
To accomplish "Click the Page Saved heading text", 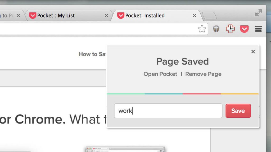I will point(183,61).
